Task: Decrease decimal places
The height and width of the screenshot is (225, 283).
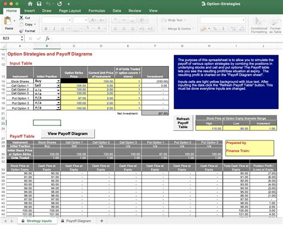Action: (242, 29)
